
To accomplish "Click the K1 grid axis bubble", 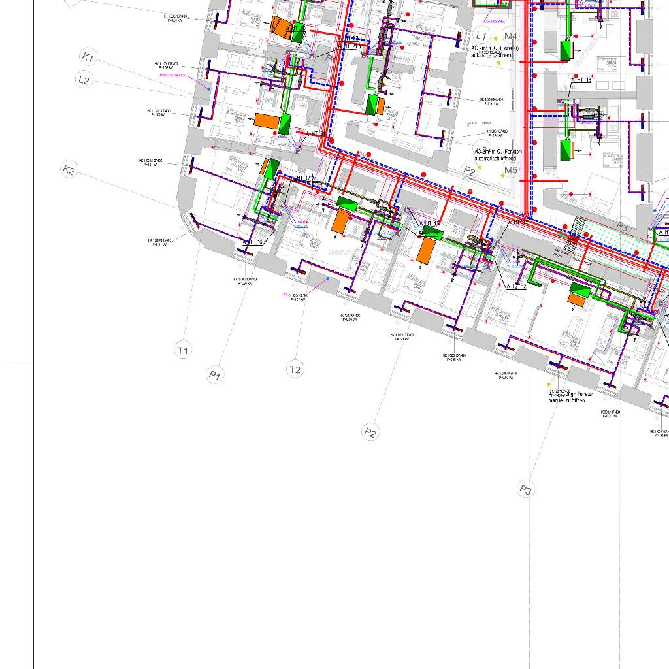I will coord(88,57).
